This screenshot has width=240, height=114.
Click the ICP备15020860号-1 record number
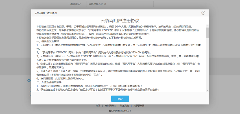tap(120, 111)
